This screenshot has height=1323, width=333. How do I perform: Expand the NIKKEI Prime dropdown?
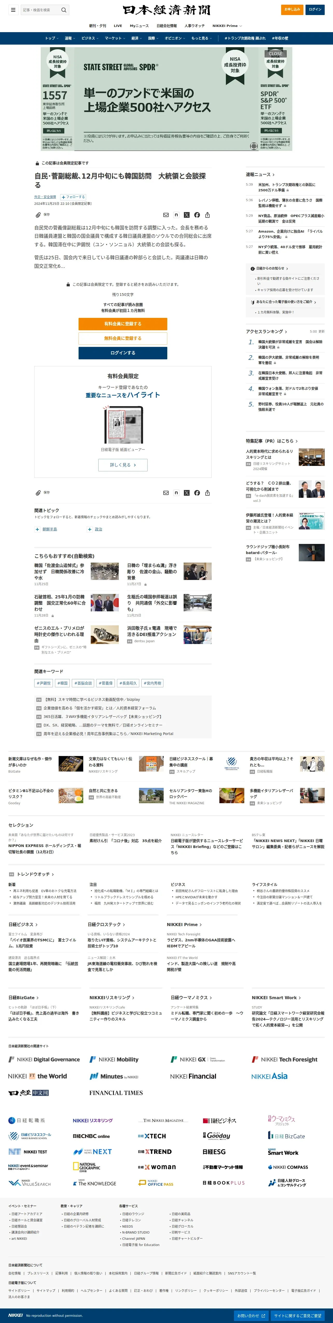pyautogui.click(x=227, y=26)
